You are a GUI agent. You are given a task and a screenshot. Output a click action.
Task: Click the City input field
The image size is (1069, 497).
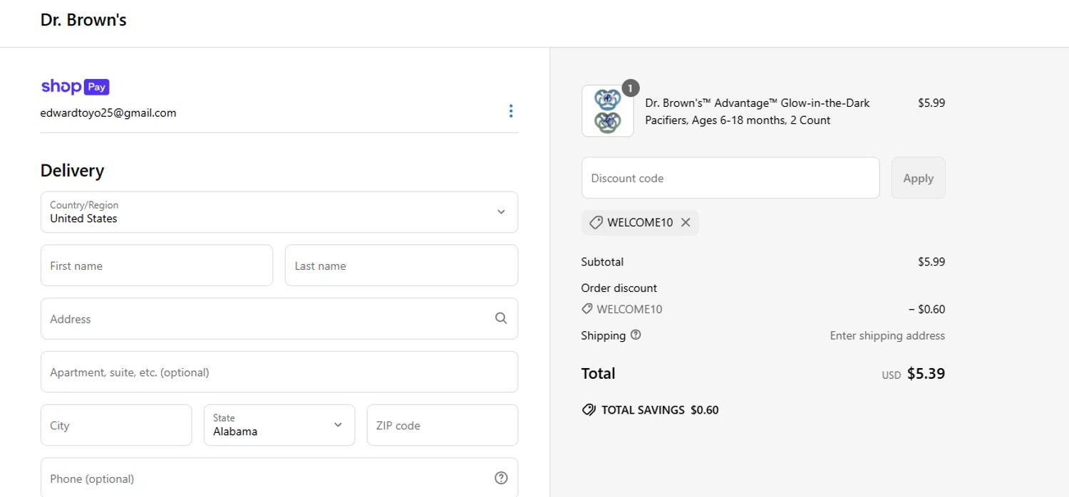[116, 425]
